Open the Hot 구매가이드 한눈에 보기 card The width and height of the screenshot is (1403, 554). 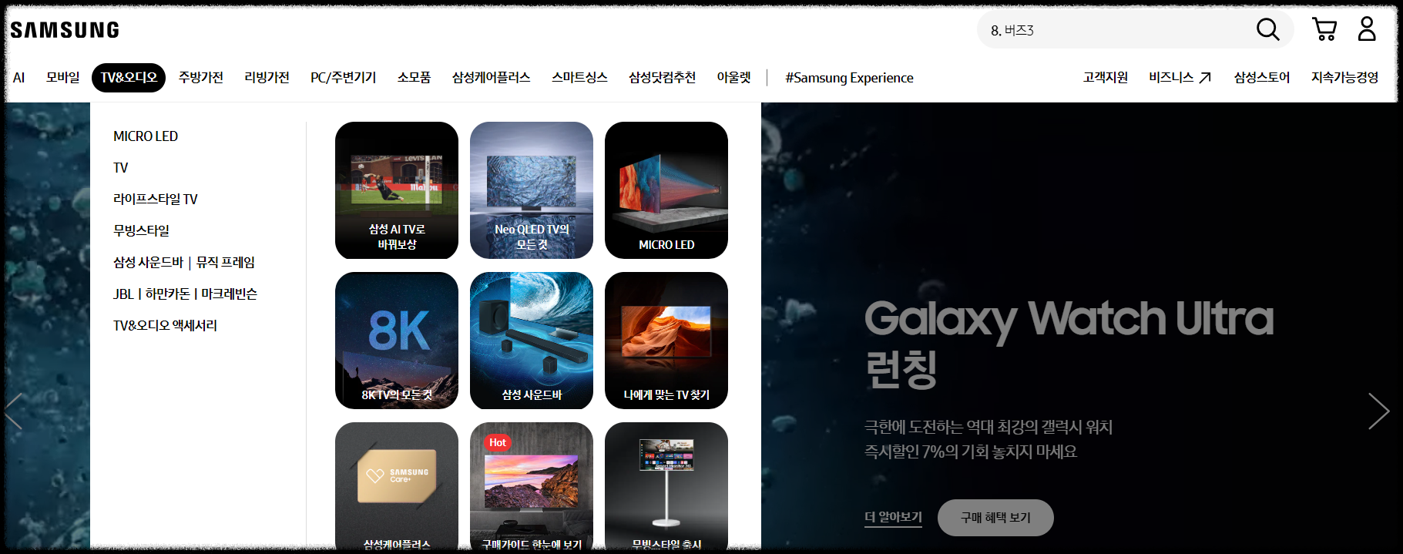pos(532,487)
